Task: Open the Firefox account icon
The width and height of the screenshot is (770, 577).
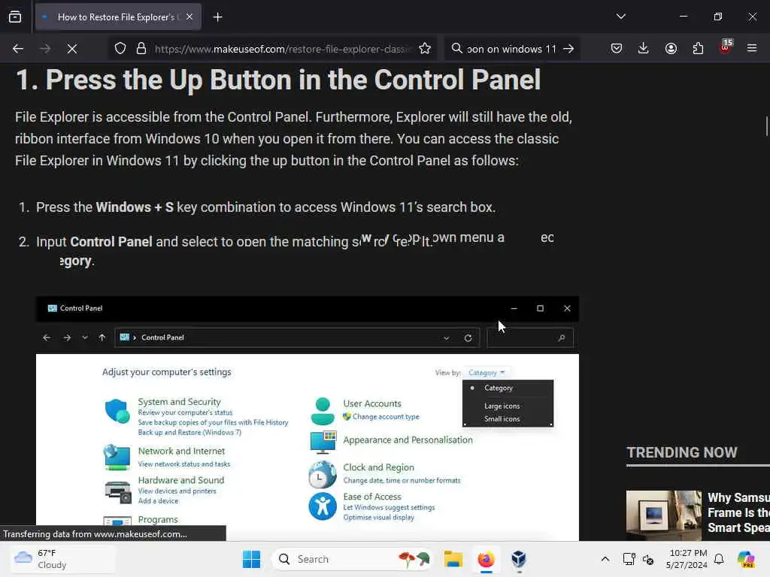Action: [x=671, y=49]
